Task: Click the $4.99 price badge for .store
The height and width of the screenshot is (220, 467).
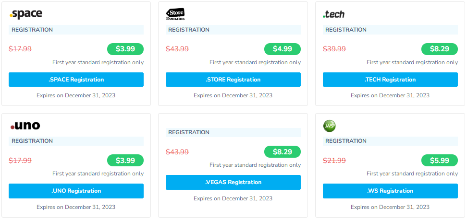Action: [283, 49]
